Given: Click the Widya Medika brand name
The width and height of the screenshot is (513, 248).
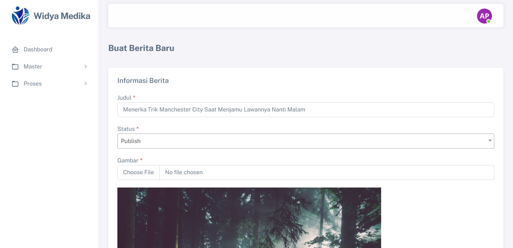Looking at the screenshot, I should click(62, 16).
